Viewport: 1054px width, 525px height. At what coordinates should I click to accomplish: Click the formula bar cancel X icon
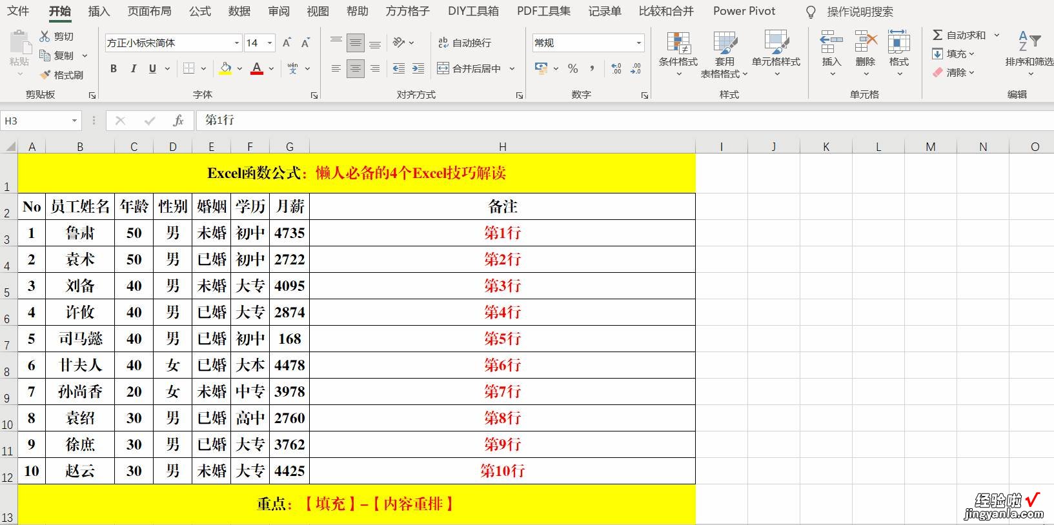[x=120, y=121]
